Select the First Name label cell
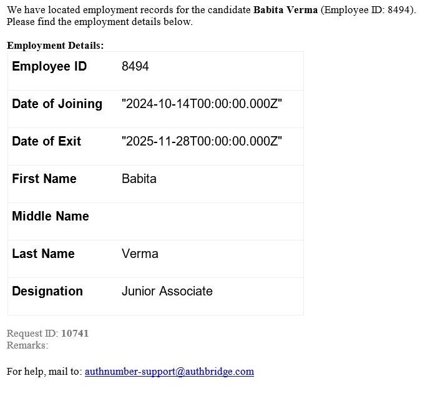This screenshot has width=425, height=401. point(44,179)
